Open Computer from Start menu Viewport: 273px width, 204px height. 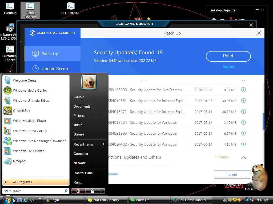point(81,154)
